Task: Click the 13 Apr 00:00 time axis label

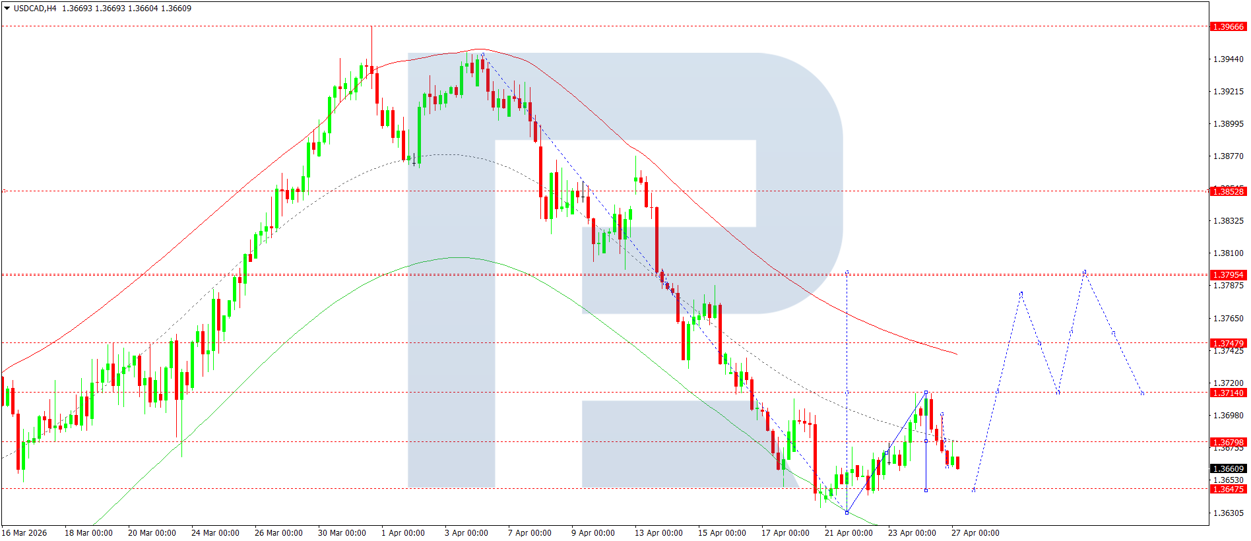Action: point(658,533)
